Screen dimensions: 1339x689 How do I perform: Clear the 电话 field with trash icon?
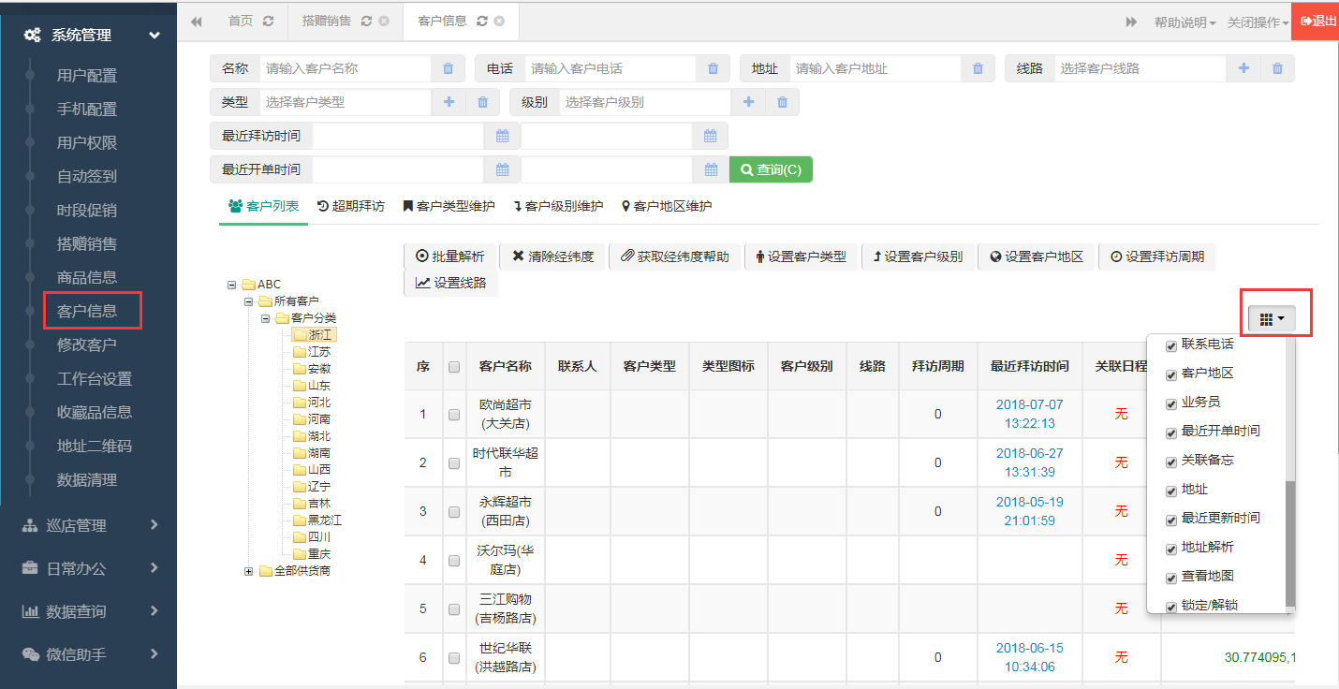click(713, 68)
